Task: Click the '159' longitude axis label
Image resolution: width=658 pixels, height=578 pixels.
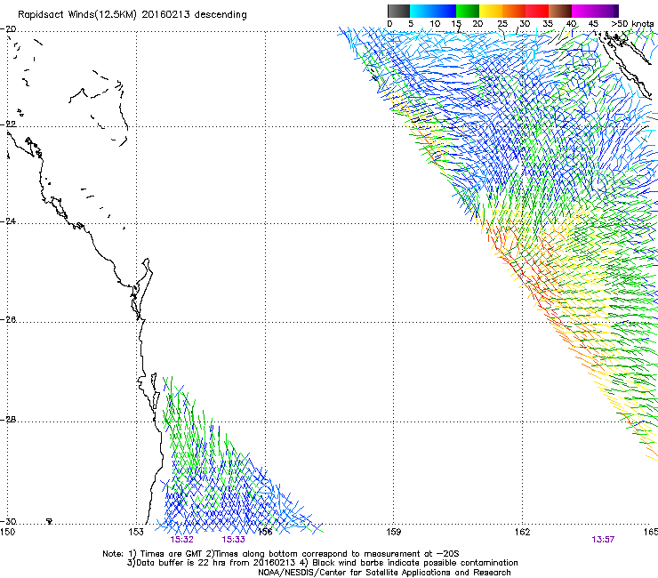Action: click(393, 532)
